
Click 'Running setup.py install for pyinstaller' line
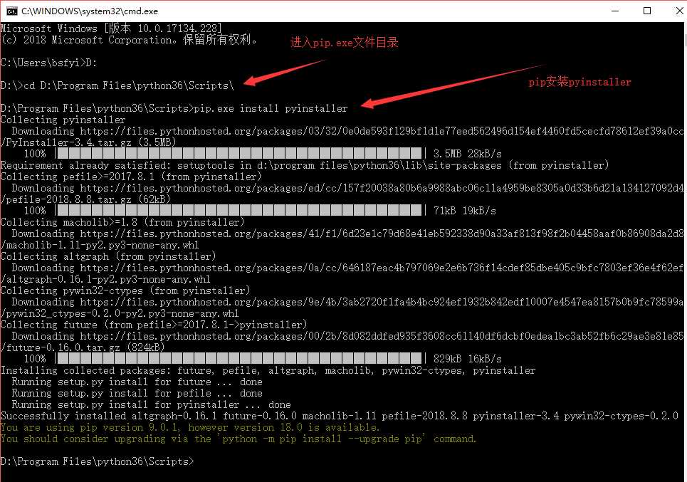(151, 404)
